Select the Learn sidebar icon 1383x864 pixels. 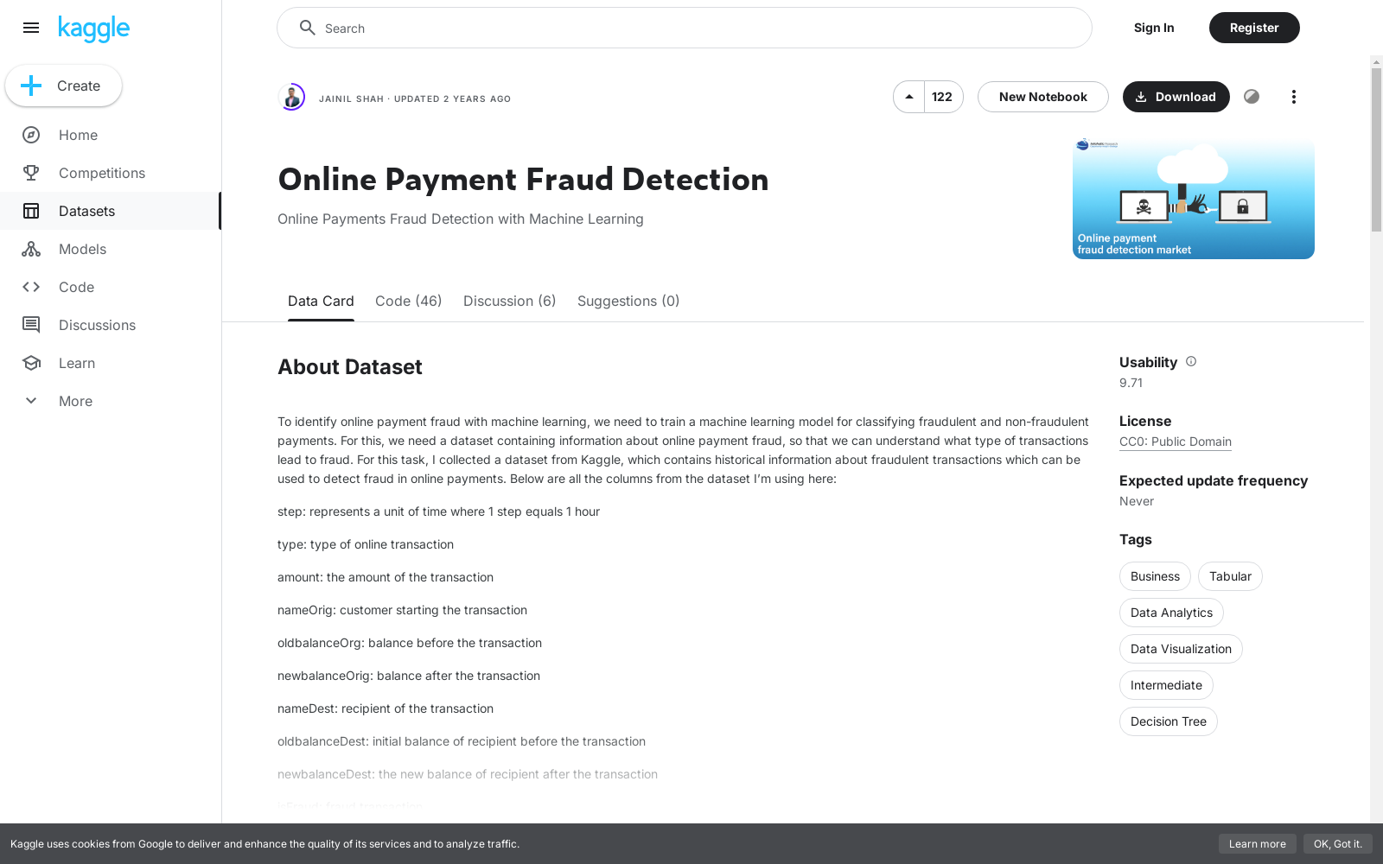pyautogui.click(x=31, y=363)
